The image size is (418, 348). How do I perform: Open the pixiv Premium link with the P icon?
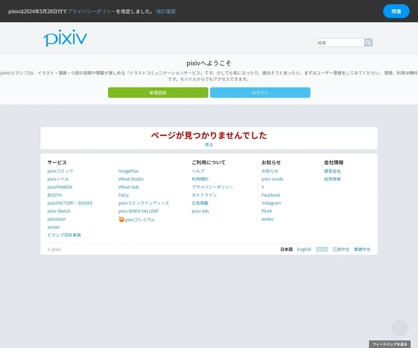coord(137,220)
